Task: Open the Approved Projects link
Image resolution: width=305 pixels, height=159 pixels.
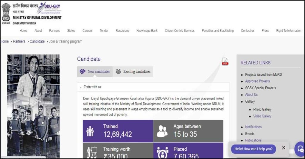Action: (x=257, y=81)
